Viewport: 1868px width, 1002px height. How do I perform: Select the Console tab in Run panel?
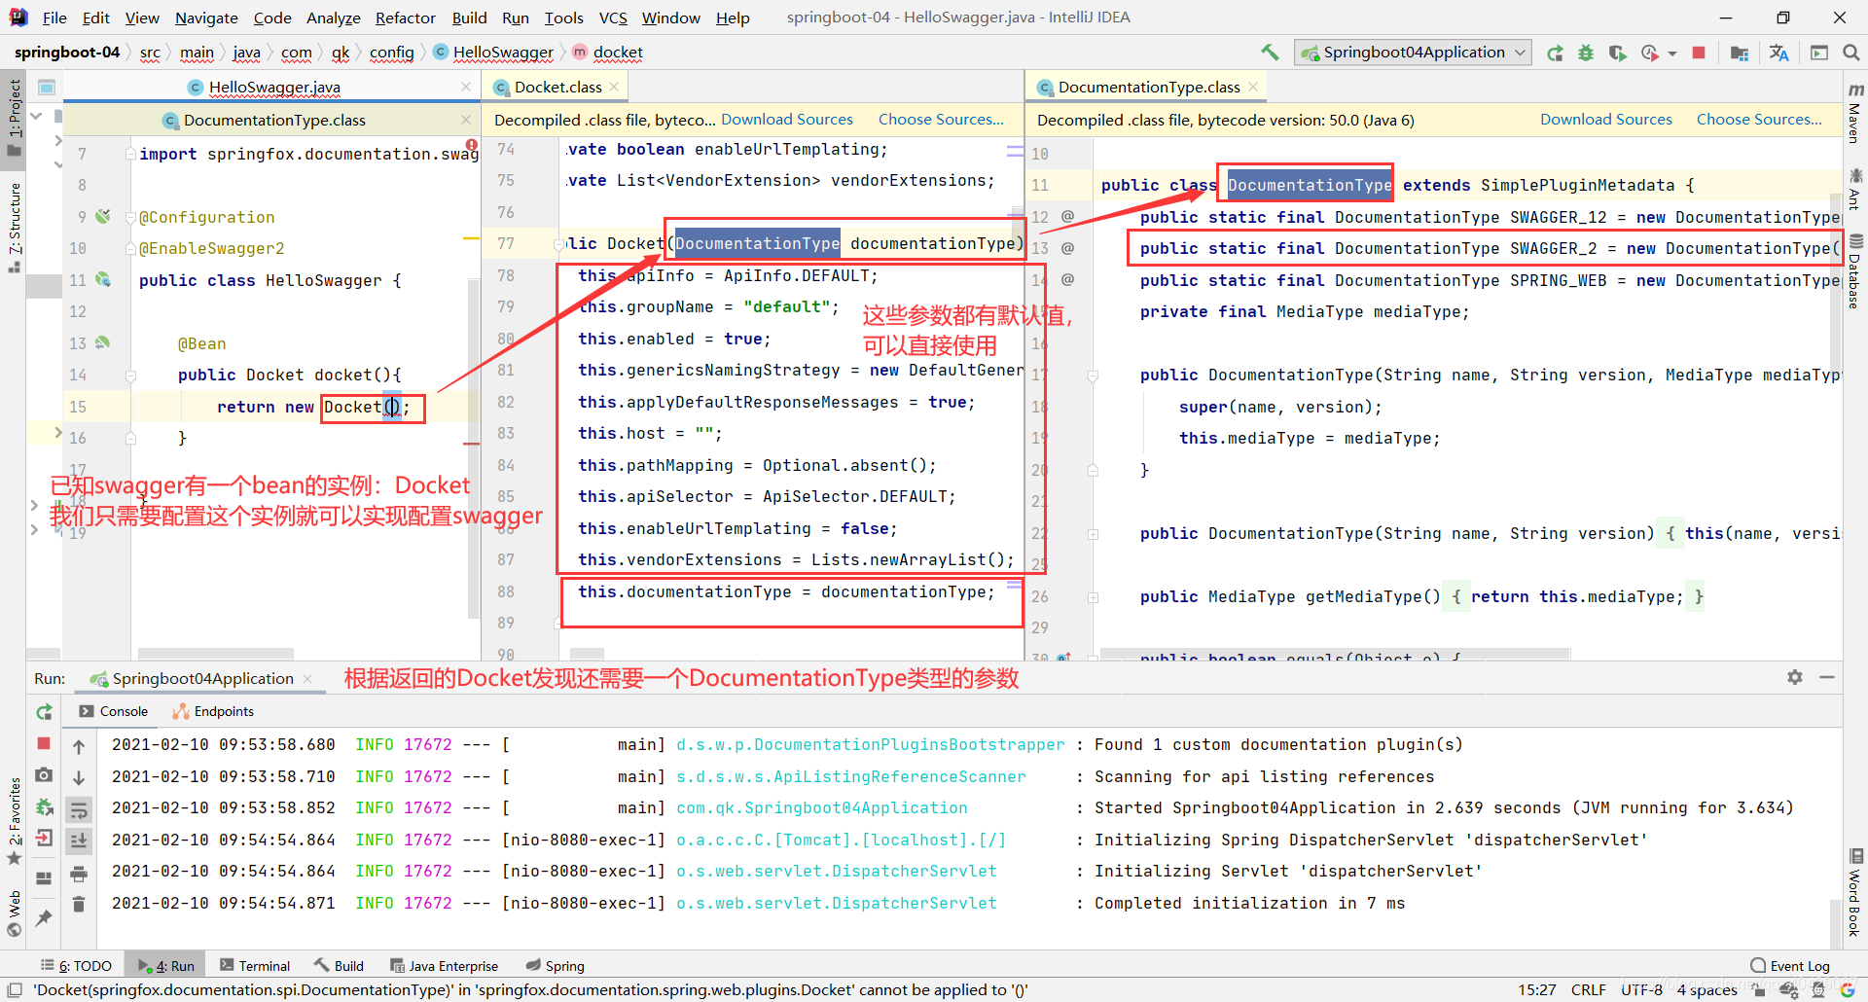114,711
